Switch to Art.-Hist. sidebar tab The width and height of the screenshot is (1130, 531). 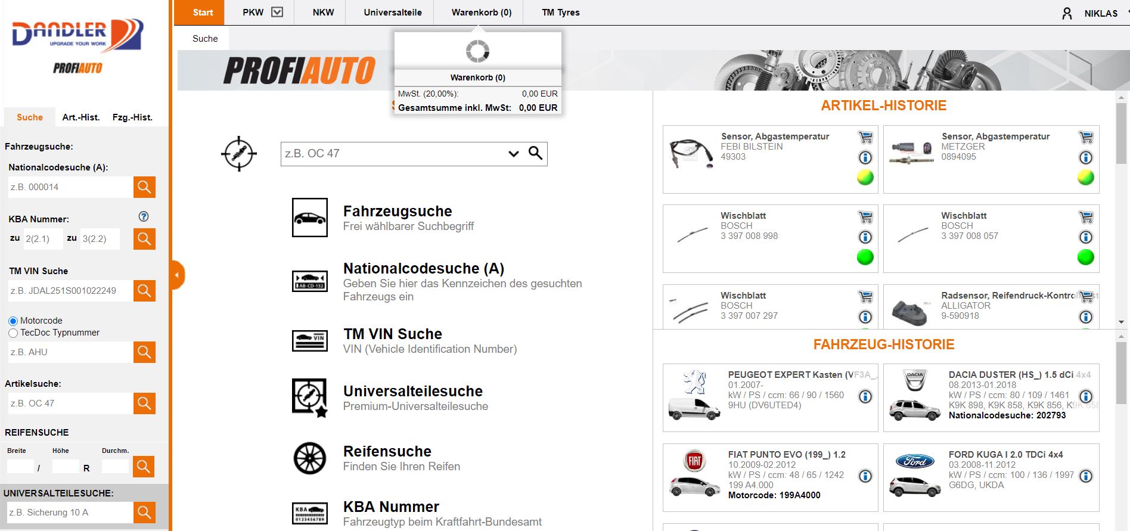(x=81, y=117)
